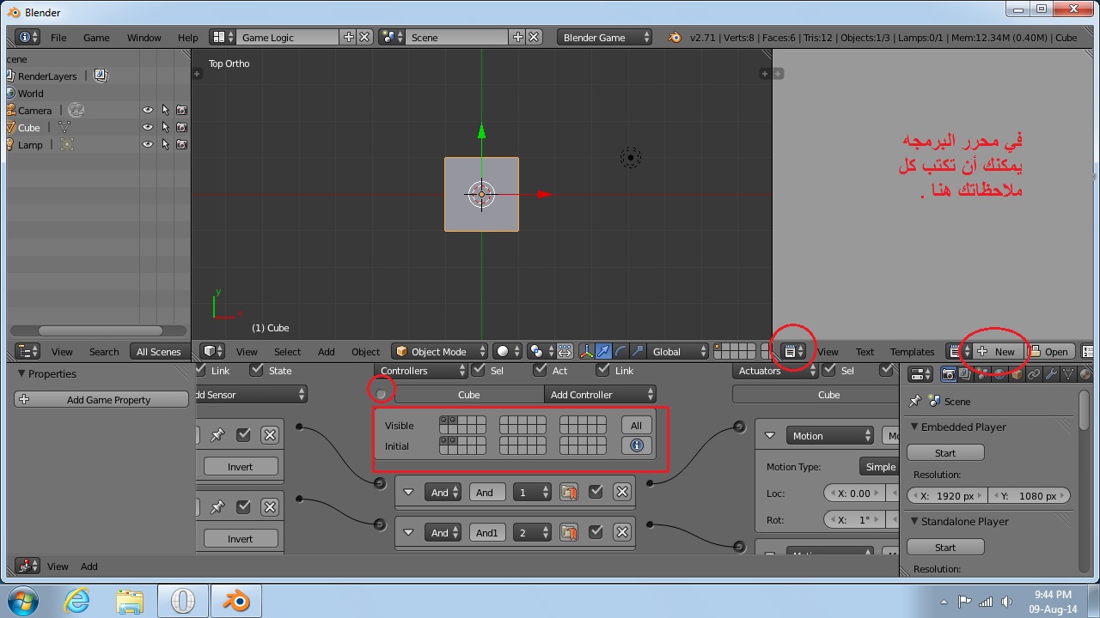Click Open in the text editor

tap(1049, 351)
